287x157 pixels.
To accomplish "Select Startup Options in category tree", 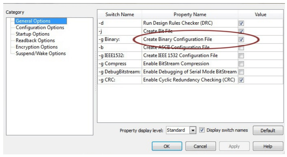I will click(33, 34).
